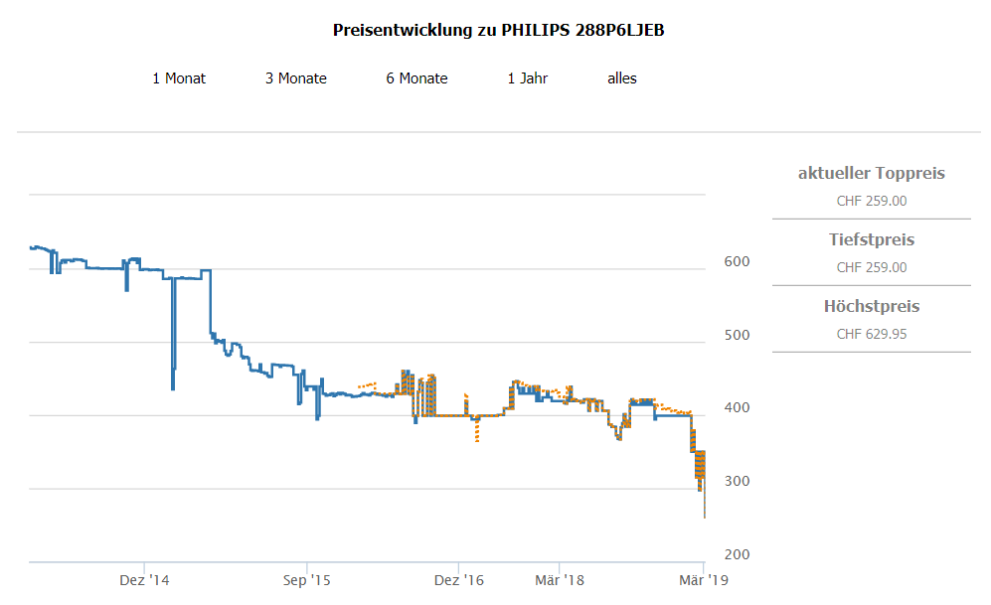Click the CHF 259.00 value under Tiefstpreis
Image resolution: width=991 pixels, height=605 pixels.
pos(872,267)
